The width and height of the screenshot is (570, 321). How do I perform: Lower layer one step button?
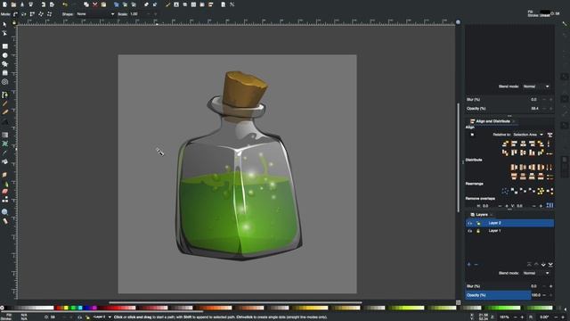(543, 265)
